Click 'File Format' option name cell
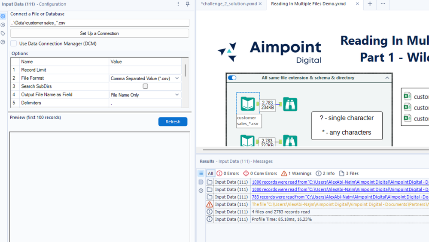This screenshot has width=429, height=242. point(64,78)
